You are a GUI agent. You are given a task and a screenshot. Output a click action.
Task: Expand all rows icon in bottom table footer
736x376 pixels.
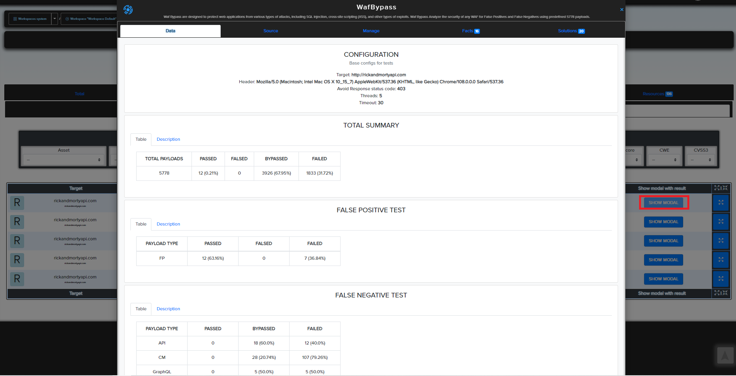(x=717, y=293)
